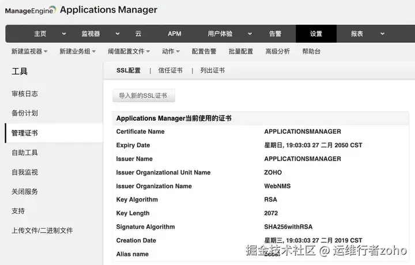Open 自我监视 in the tools sidebar
415x265 pixels.
[25, 172]
